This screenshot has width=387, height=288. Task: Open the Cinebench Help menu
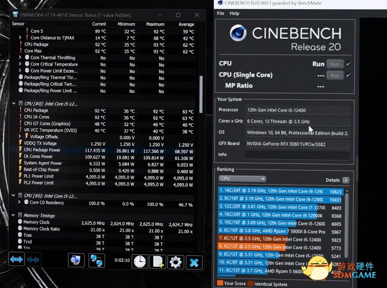(234, 13)
